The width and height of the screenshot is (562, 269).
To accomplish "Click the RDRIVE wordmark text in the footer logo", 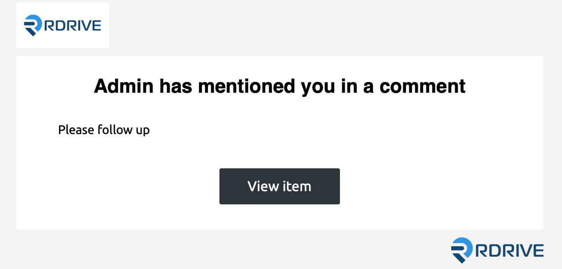I will pyautogui.click(x=509, y=251).
